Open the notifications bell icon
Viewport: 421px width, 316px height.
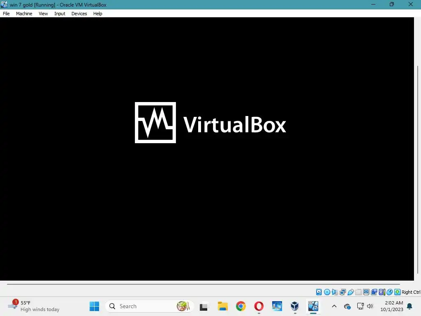point(409,306)
